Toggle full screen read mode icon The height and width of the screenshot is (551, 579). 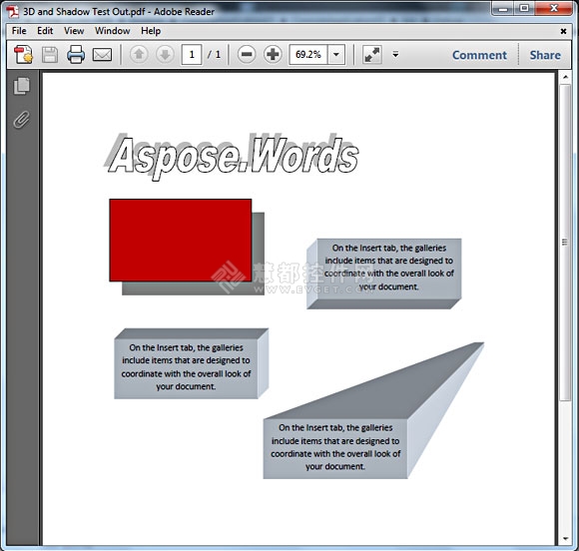(x=371, y=55)
